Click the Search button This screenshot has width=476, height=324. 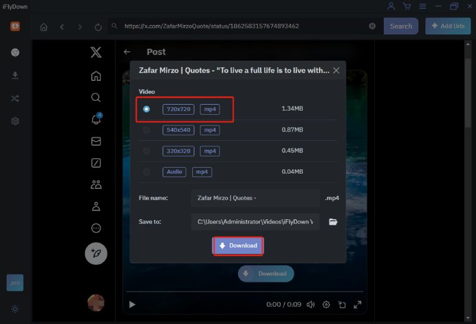coord(400,26)
